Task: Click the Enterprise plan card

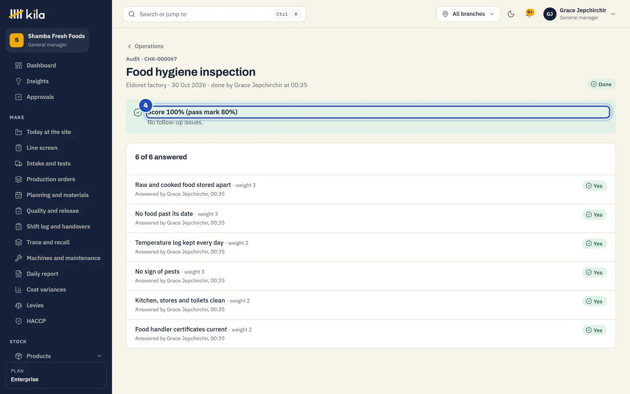Action: [56, 375]
